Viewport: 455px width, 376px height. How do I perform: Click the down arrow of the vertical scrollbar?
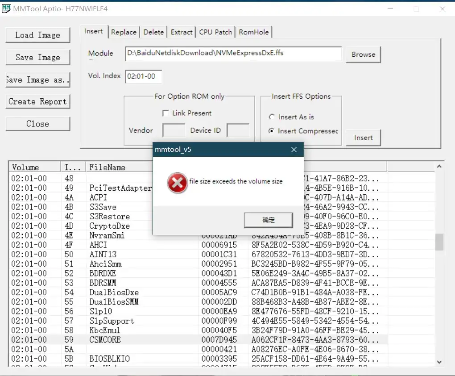(x=439, y=362)
